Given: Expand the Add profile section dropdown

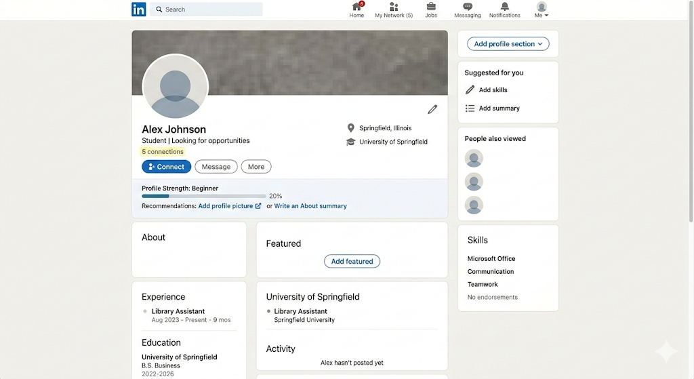Looking at the screenshot, I should (508, 44).
